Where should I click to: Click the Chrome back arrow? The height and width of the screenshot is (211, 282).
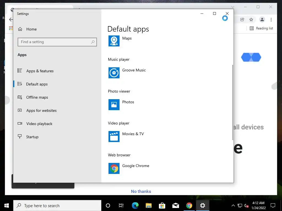click(11, 20)
